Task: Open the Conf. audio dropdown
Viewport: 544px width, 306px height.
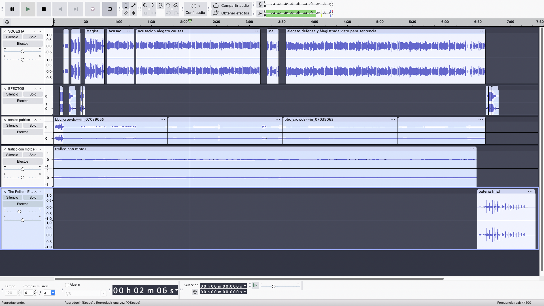Action: (x=195, y=9)
